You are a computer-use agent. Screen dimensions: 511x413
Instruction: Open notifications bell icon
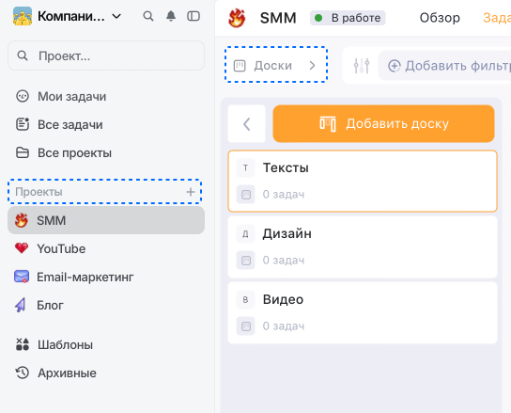[x=171, y=16]
